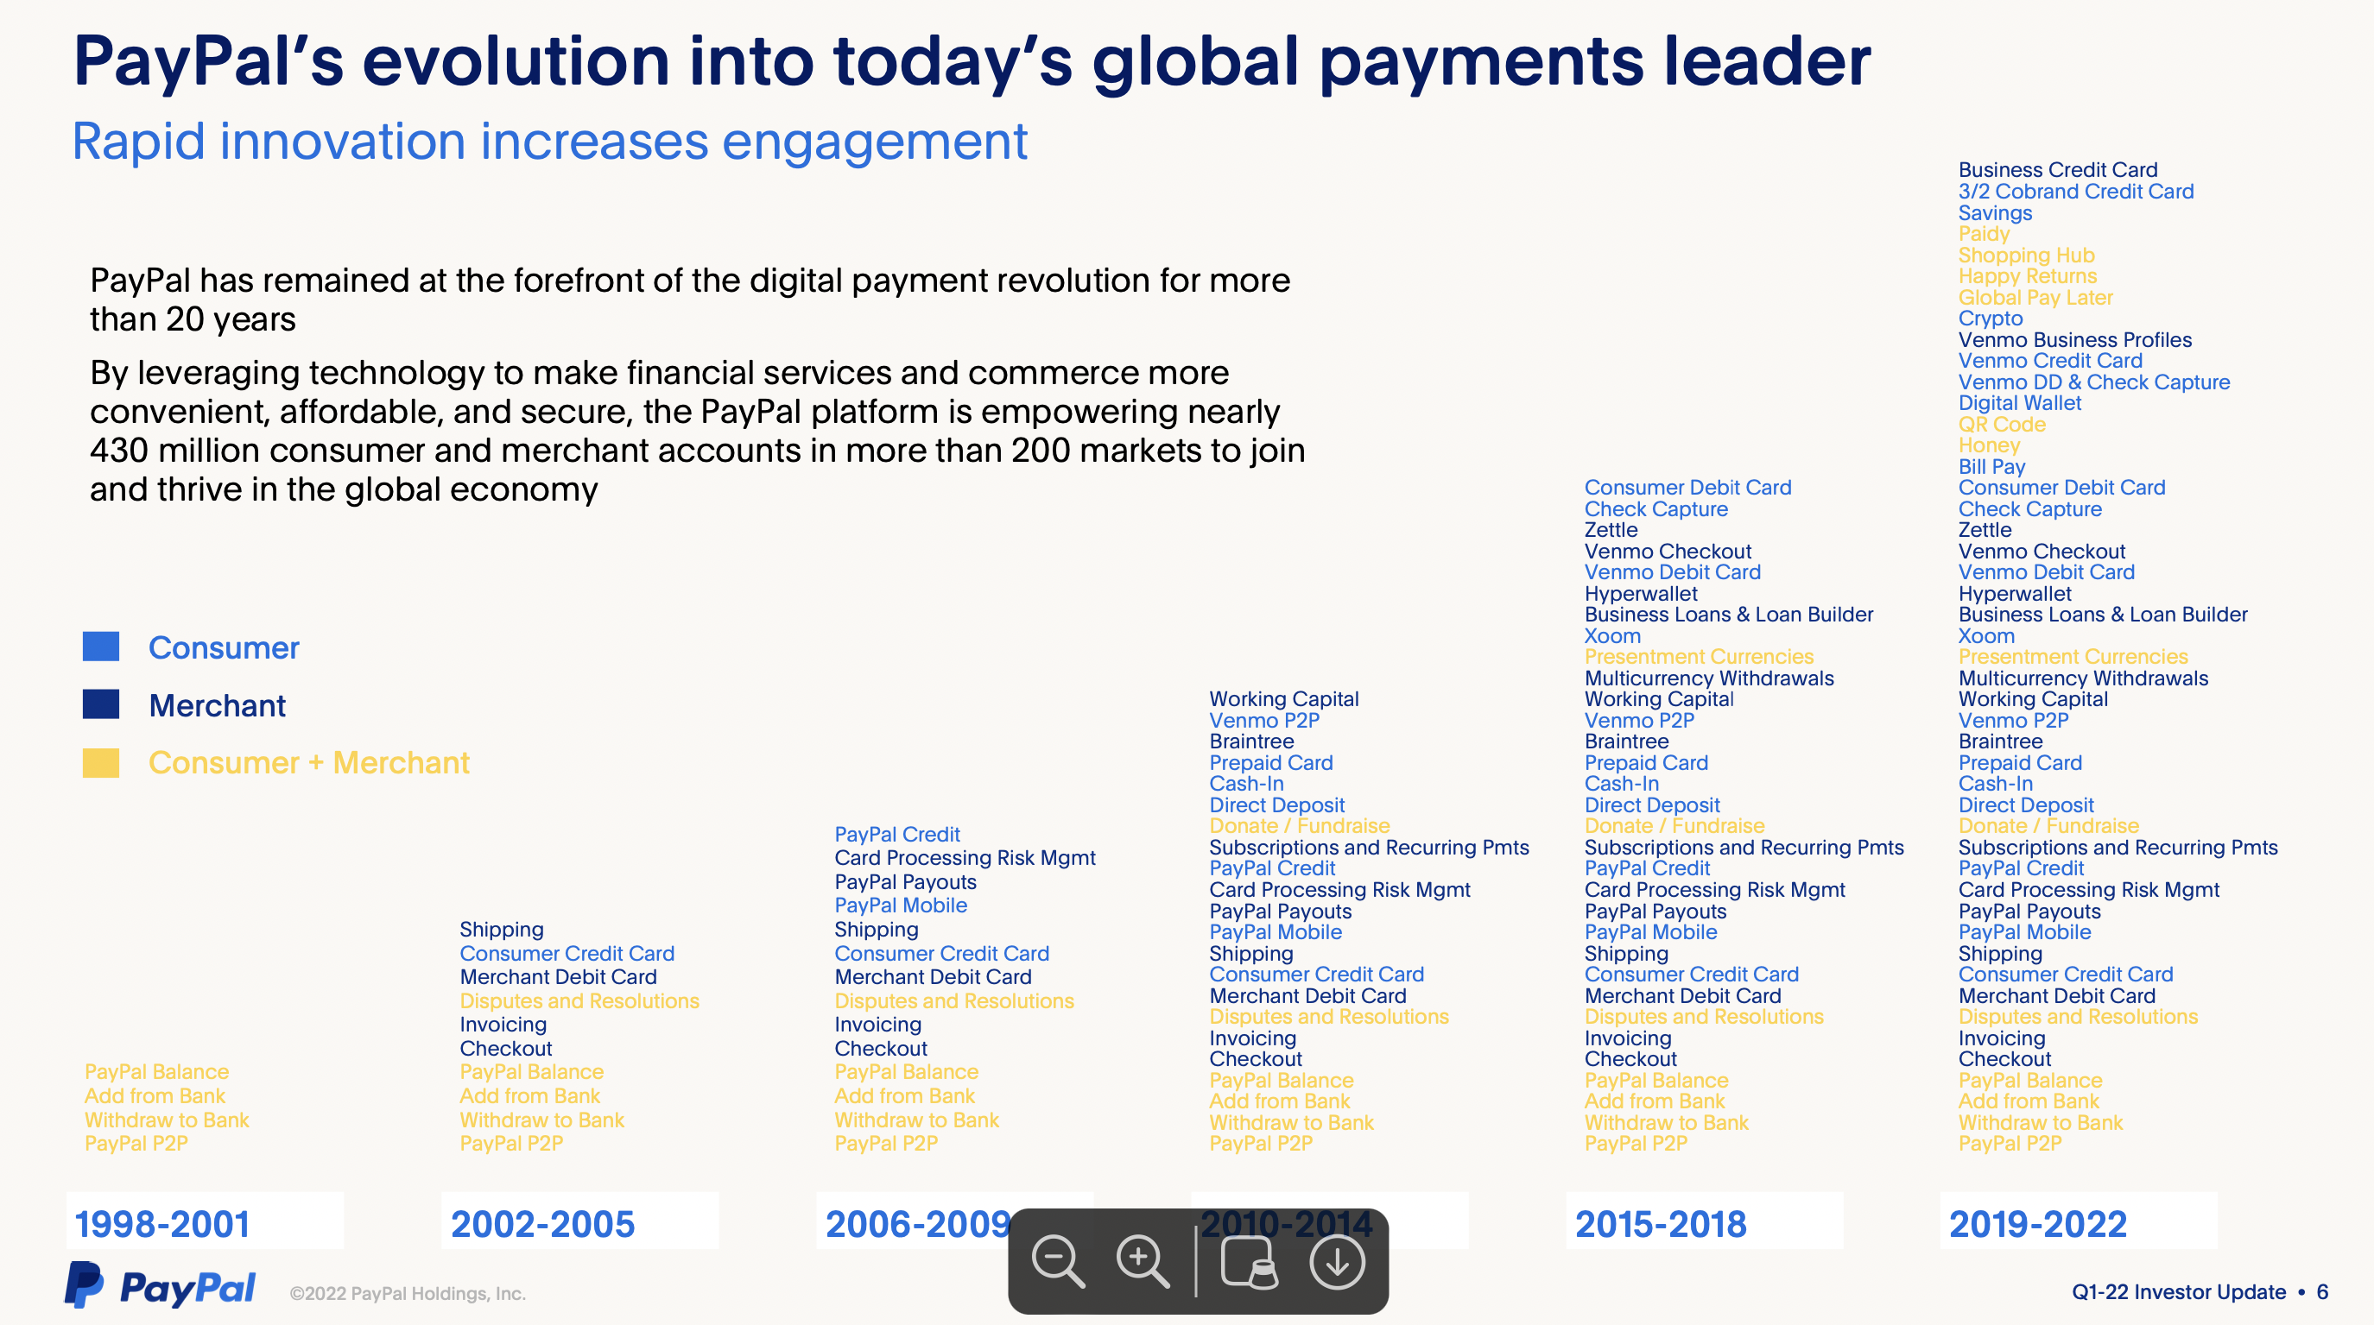Click 'Add from Bank' in the 1998-2001 column
The height and width of the screenshot is (1325, 2374).
click(155, 1095)
